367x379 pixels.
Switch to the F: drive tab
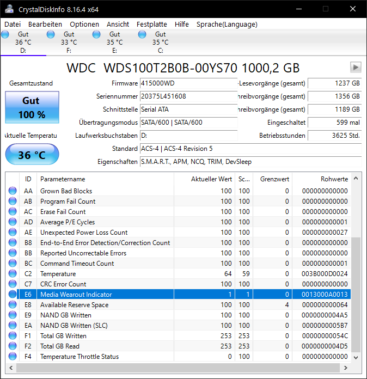[x=69, y=42]
